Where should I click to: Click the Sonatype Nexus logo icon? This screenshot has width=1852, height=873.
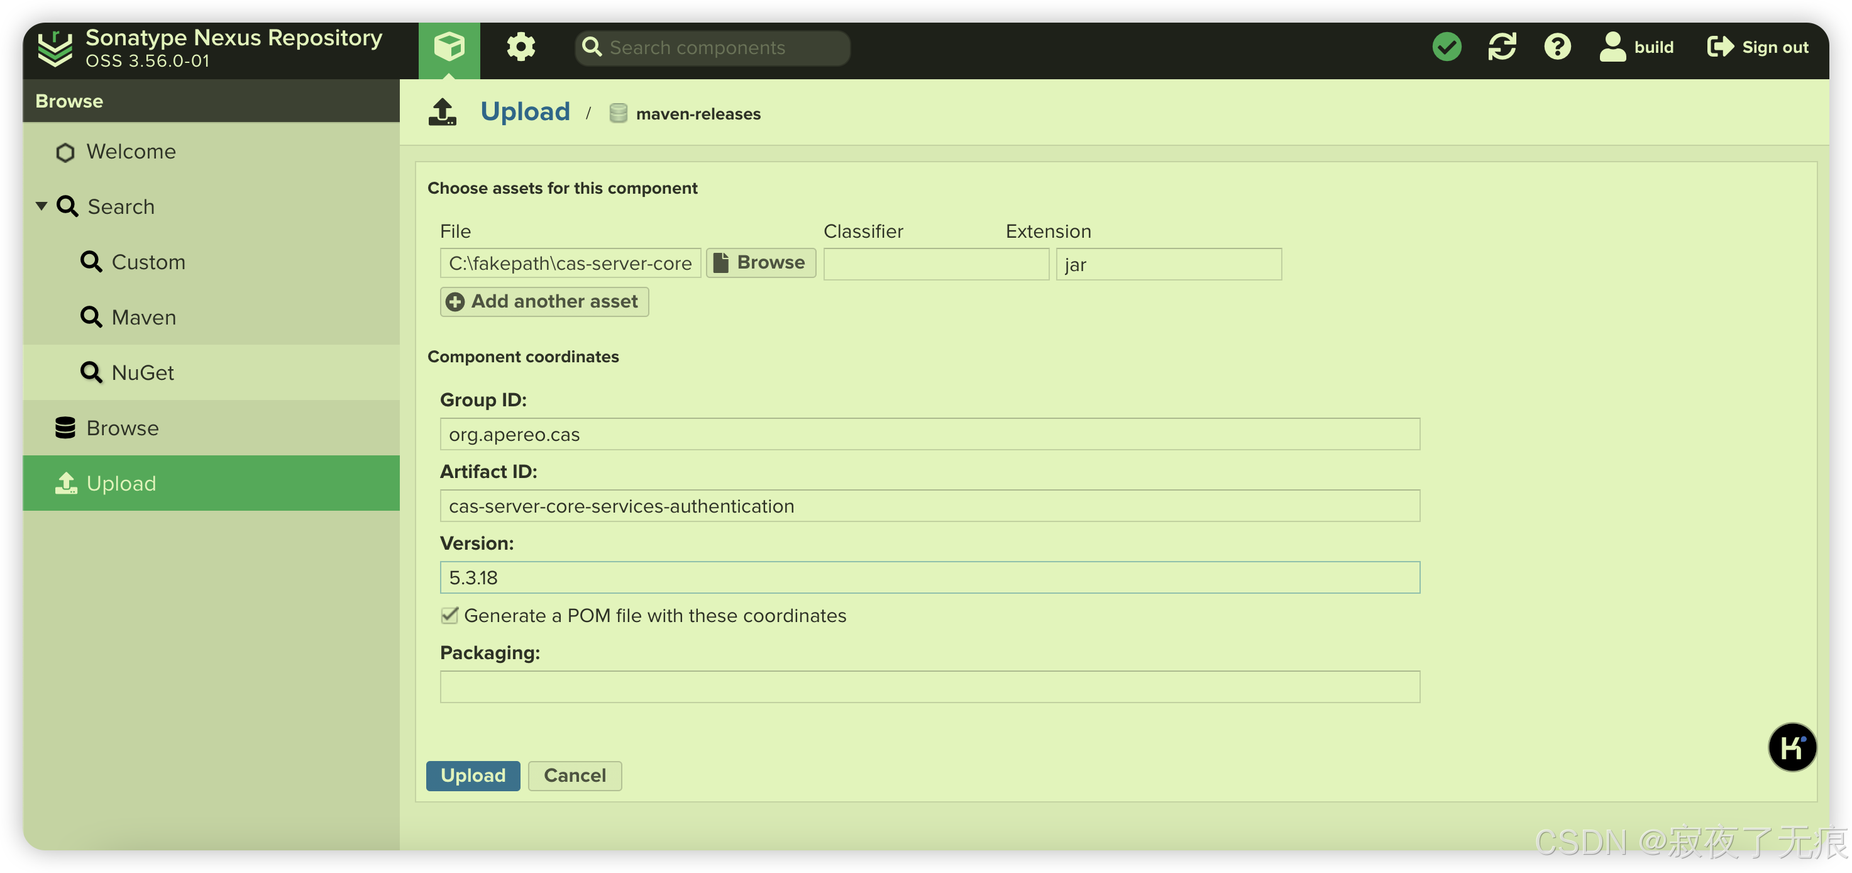(55, 47)
